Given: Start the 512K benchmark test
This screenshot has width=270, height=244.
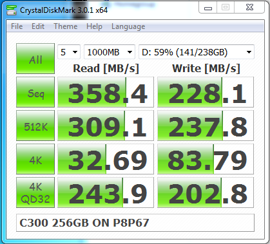Looking at the screenshot, I should (35, 126).
